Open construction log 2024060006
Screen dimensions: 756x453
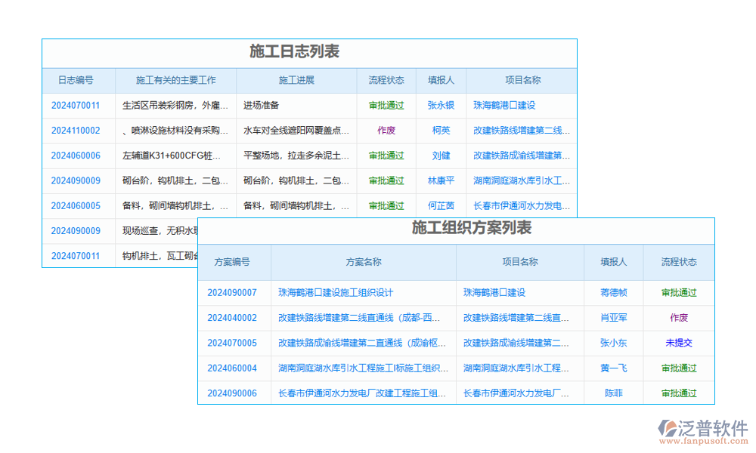coord(76,156)
